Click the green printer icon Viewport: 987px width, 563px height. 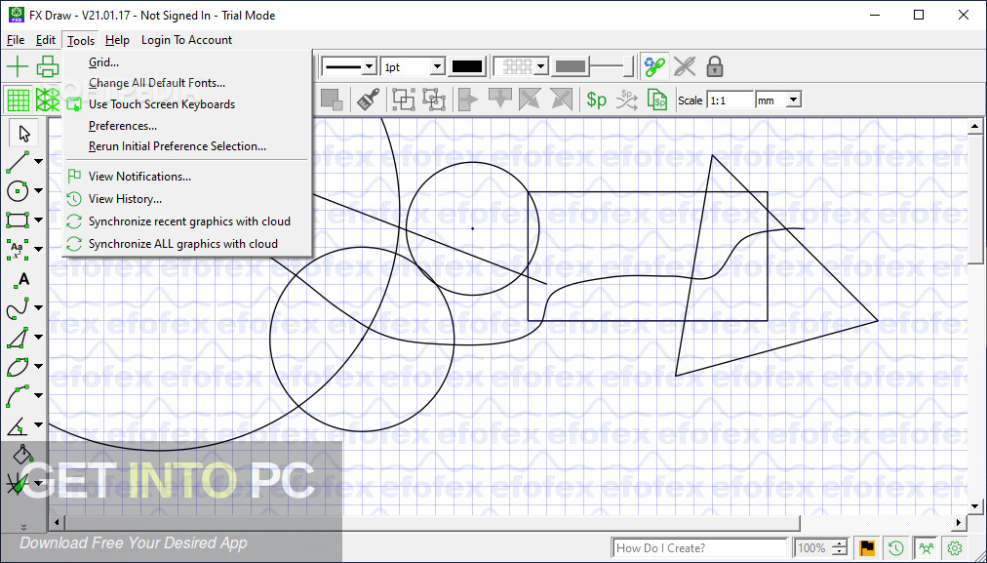click(46, 66)
